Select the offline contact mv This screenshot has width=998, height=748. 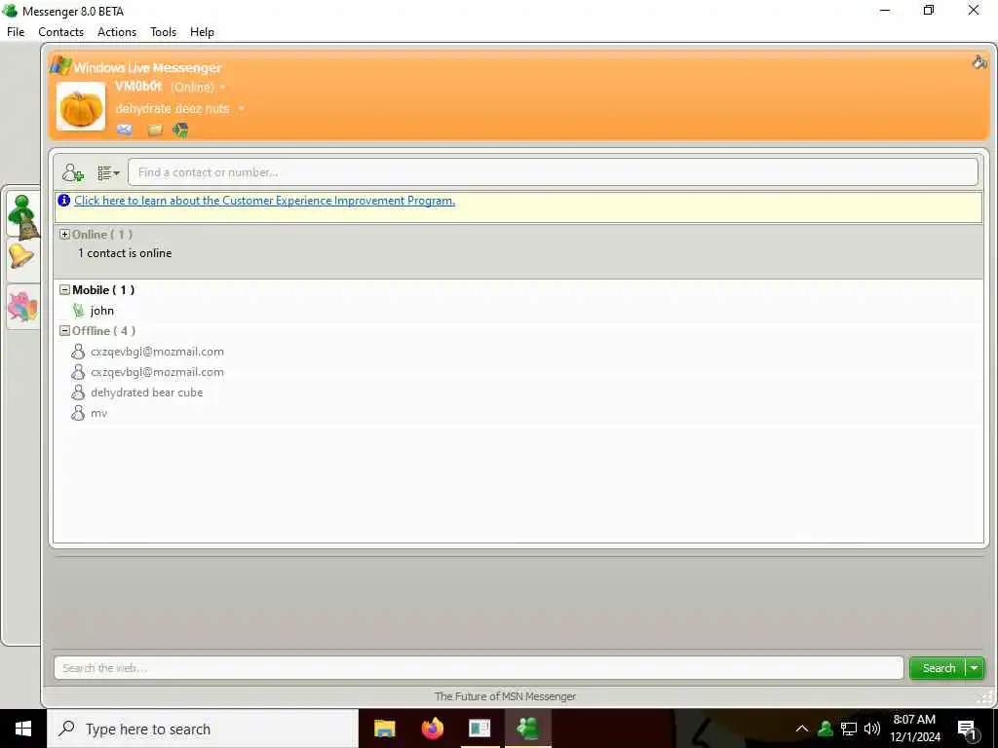coord(98,413)
